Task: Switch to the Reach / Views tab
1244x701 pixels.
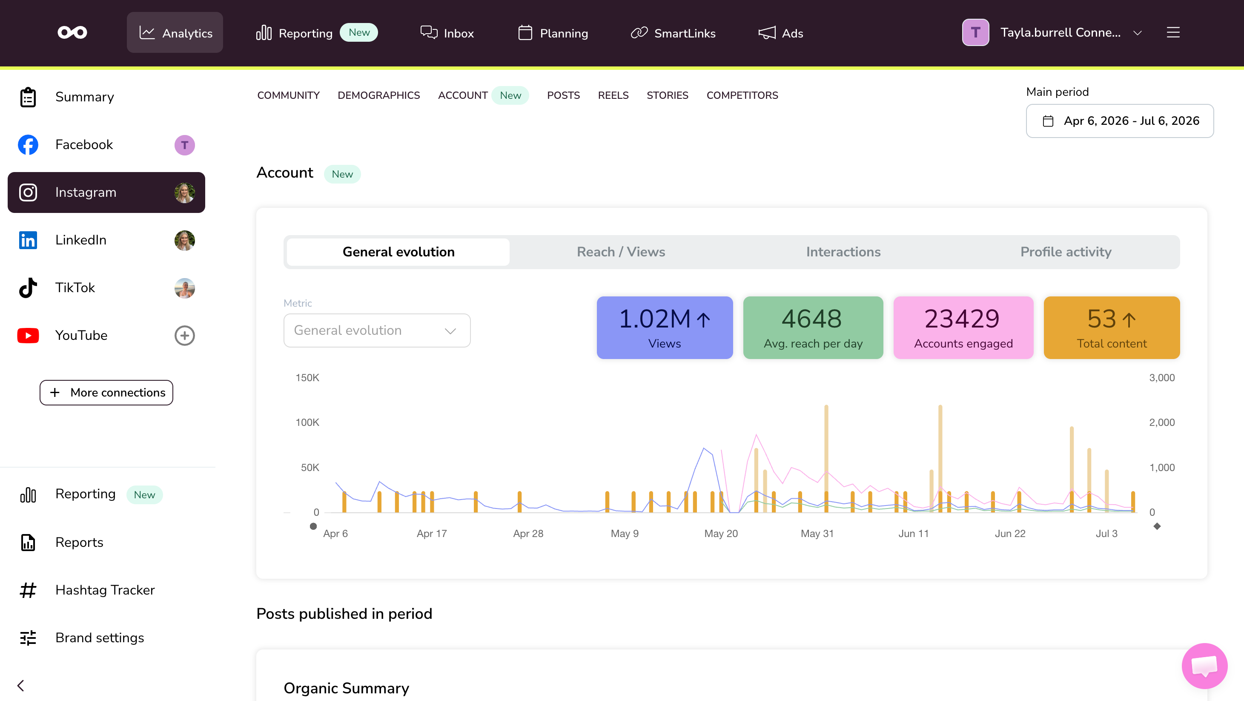Action: tap(621, 252)
